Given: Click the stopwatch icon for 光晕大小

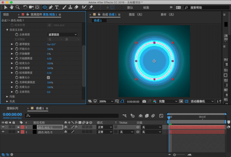Looking at the screenshot, I should coord(17,87).
